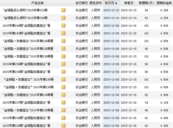
Task: Click the management period value 63
Action: 146,18
